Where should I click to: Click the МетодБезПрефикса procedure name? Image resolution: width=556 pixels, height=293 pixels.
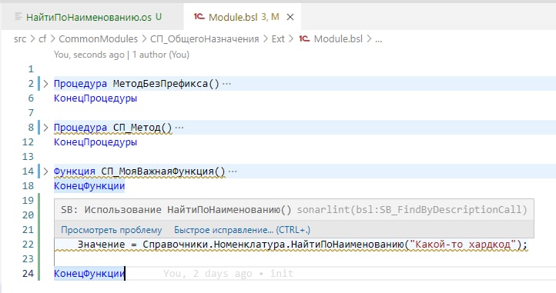click(x=160, y=84)
